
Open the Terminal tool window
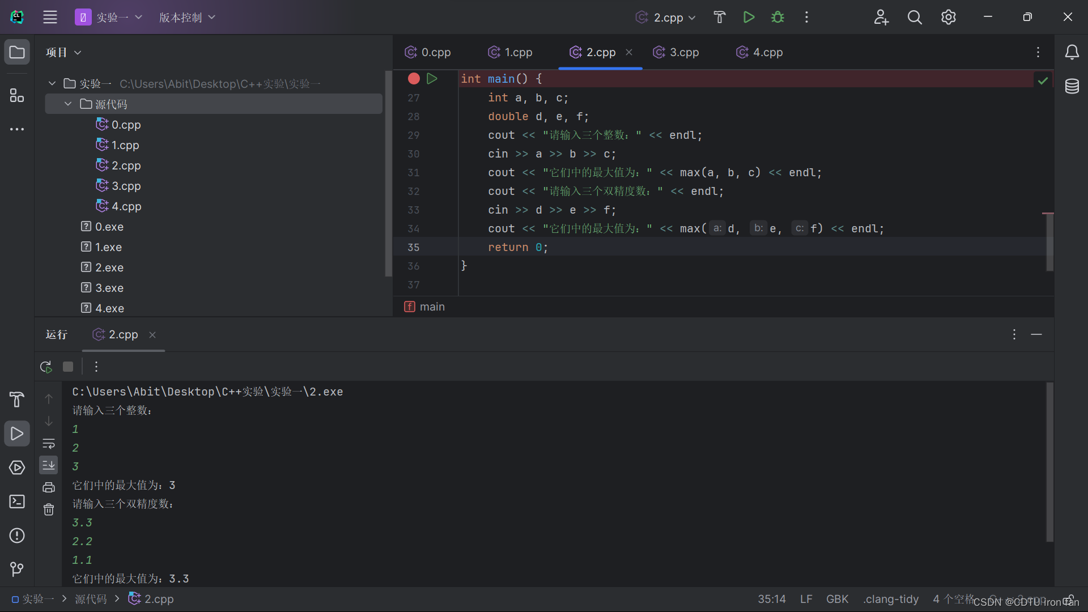[17, 501]
